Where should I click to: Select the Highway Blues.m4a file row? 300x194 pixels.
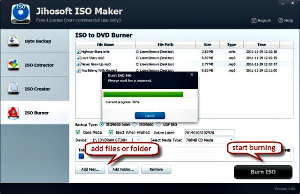tap(184, 51)
